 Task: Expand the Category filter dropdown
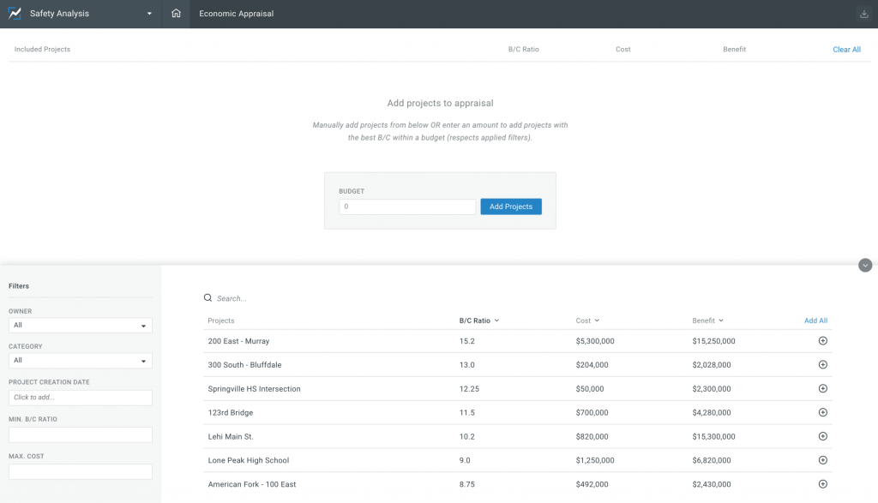click(x=80, y=361)
